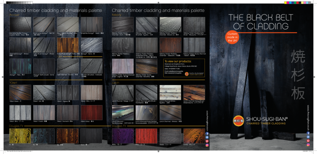
Task: Select the Kebony Scots Charred Kenchiku thumbnail
Action: pyautogui.click(x=146, y=66)
